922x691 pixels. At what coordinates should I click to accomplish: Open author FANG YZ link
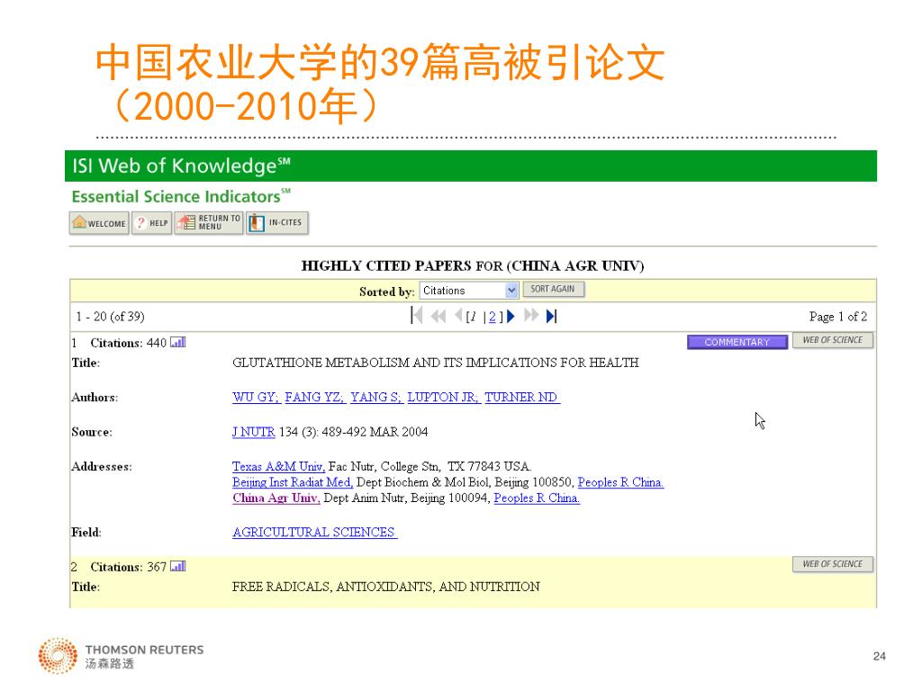pos(314,397)
